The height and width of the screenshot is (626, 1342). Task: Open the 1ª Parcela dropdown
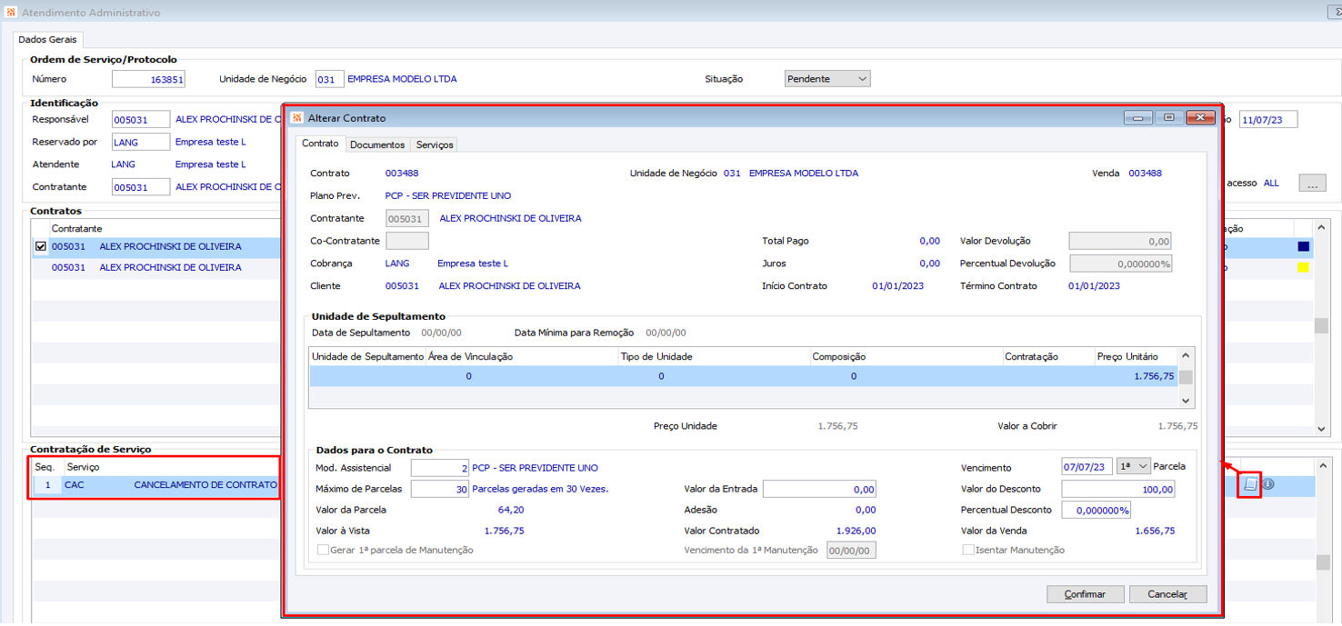pos(1134,466)
